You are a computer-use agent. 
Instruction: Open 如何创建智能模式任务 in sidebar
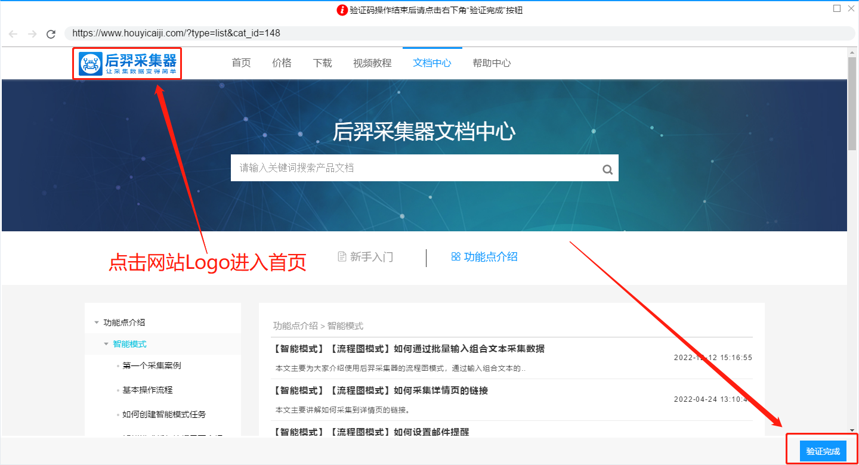click(x=164, y=414)
